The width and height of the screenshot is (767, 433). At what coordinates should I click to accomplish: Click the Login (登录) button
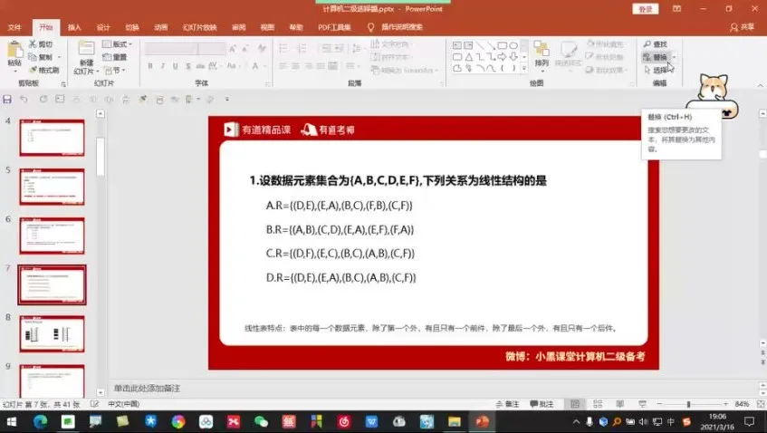coord(645,9)
